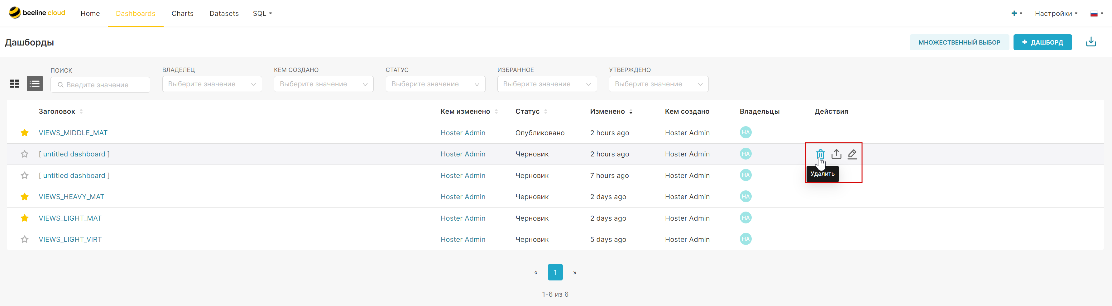Select the Dashboards tab
1112x306 pixels.
[136, 13]
